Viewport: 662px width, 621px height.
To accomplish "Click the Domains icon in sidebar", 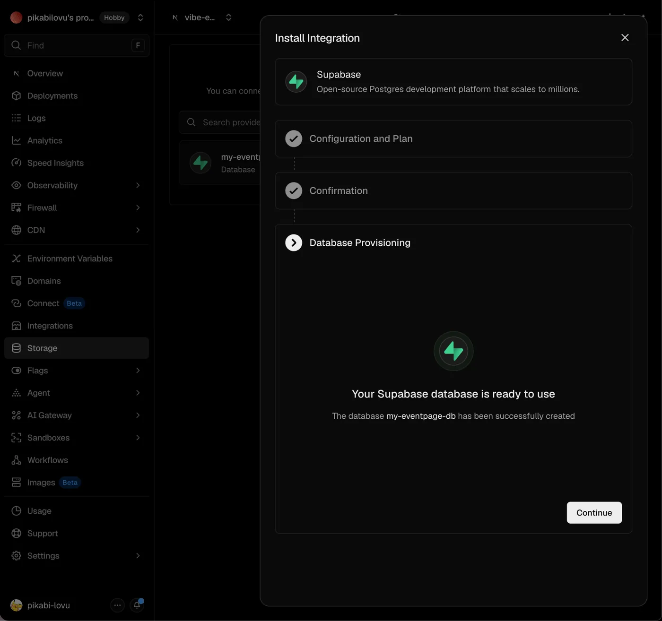I will pyautogui.click(x=17, y=281).
